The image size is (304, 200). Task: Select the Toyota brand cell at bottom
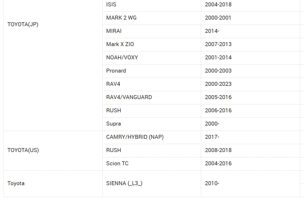pos(53,184)
